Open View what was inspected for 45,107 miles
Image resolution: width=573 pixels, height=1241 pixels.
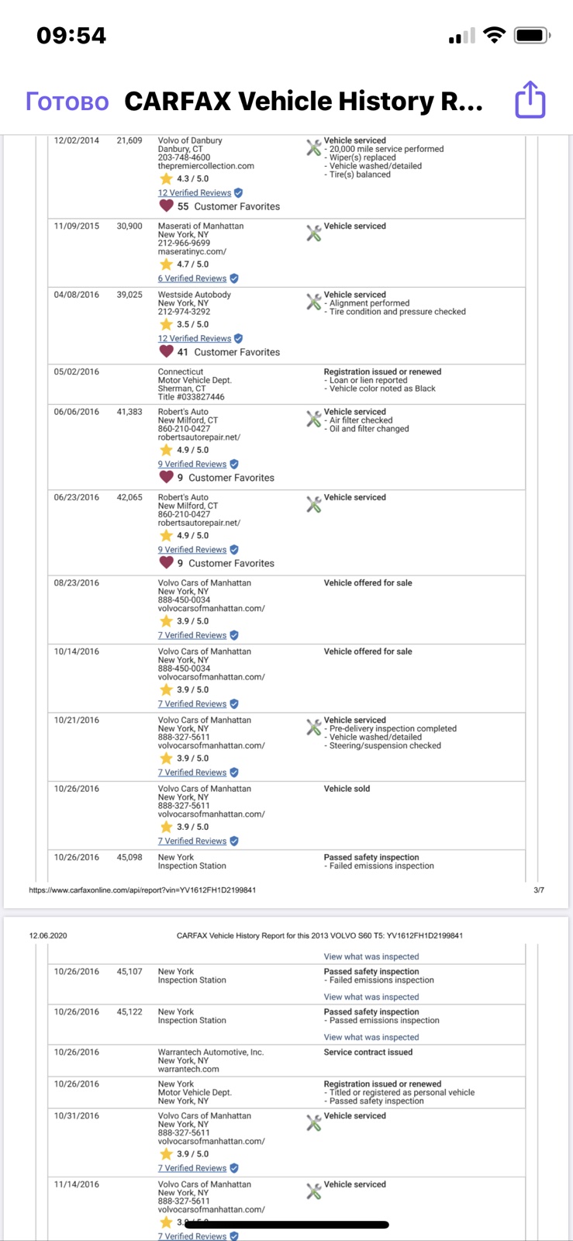(x=371, y=997)
